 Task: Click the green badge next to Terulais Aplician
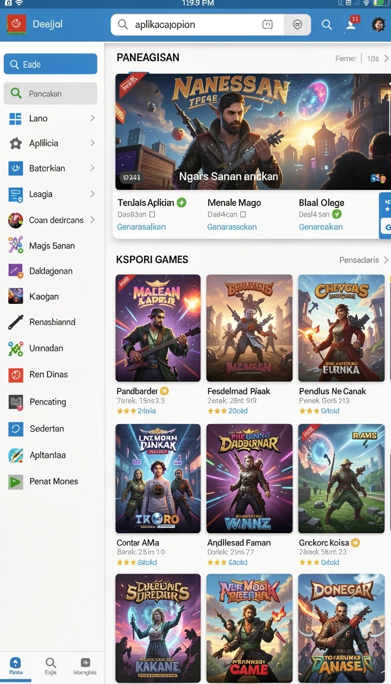pos(182,203)
